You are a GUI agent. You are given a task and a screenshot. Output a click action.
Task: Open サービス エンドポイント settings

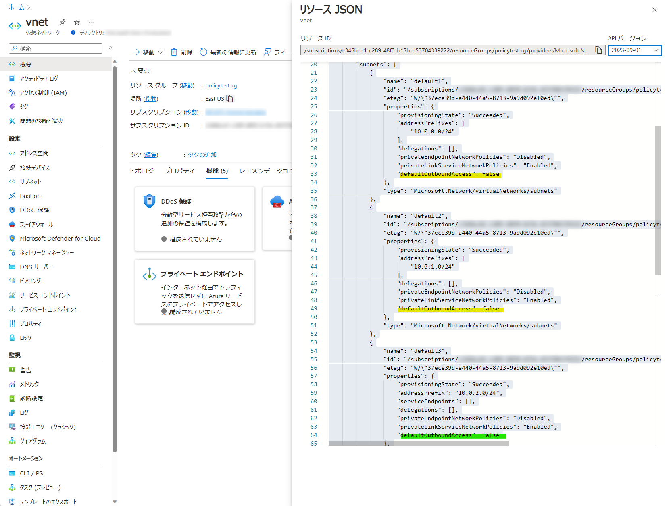pyautogui.click(x=45, y=295)
